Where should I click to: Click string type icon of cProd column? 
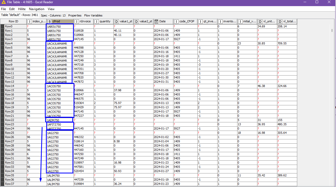49,21
